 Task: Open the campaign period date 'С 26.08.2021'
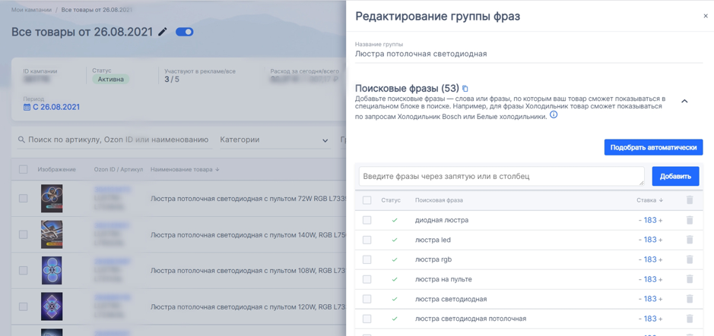[x=52, y=107]
